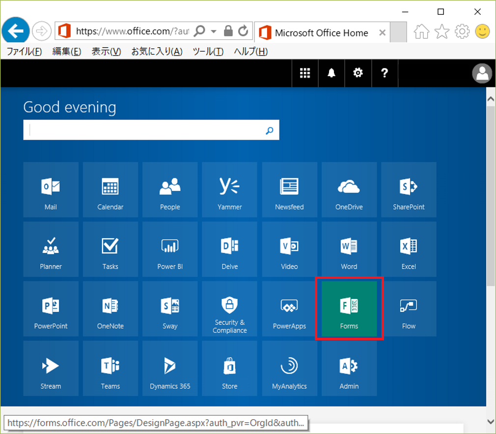Launch the Word tile
The width and height of the screenshot is (496, 434).
click(349, 249)
